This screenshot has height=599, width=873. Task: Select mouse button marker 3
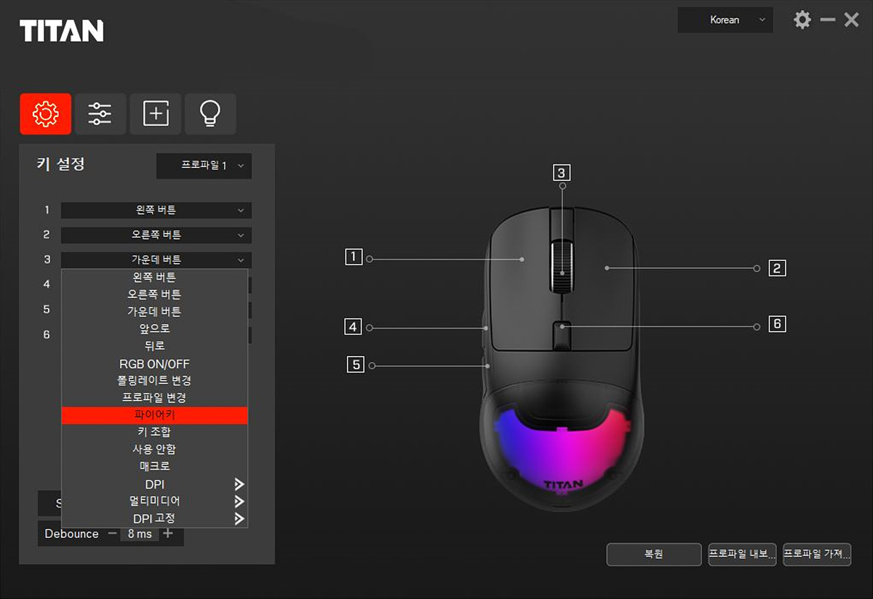(560, 172)
